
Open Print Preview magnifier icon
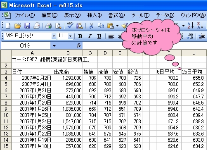pos(58,26)
